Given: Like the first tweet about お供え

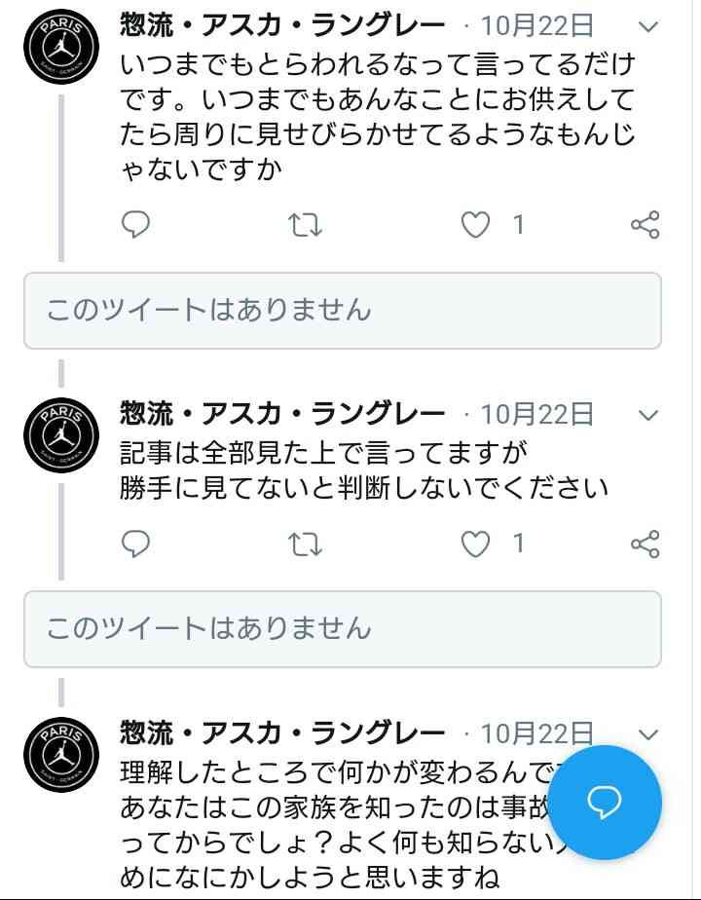Looking at the screenshot, I should [x=475, y=224].
